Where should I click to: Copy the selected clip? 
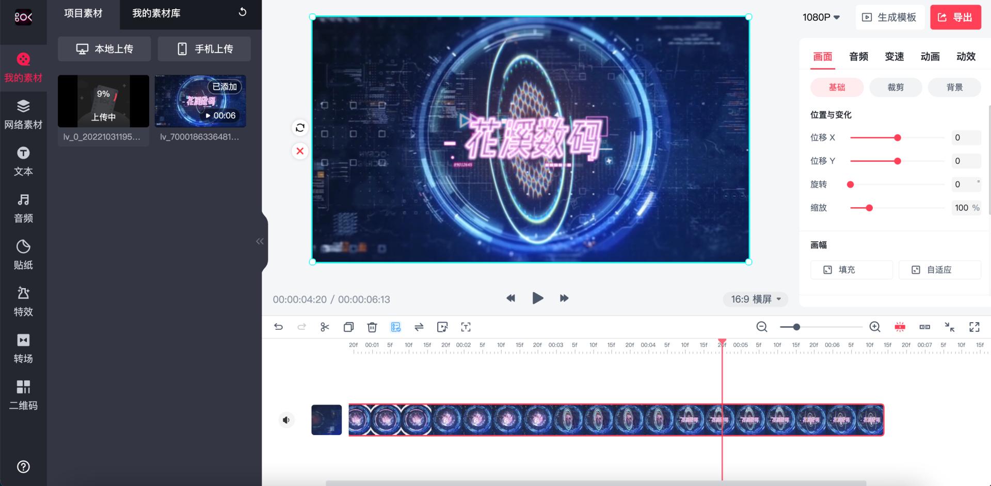tap(349, 327)
